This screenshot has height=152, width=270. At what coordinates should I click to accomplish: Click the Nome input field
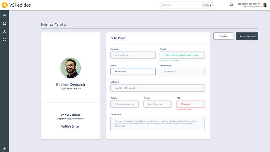[133, 71]
